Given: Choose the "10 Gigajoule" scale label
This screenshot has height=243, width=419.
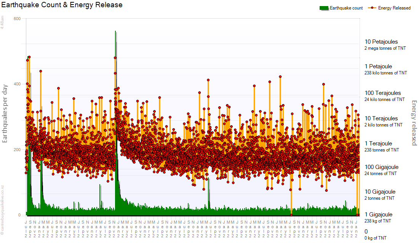Looking at the screenshot, I should 380,192.
